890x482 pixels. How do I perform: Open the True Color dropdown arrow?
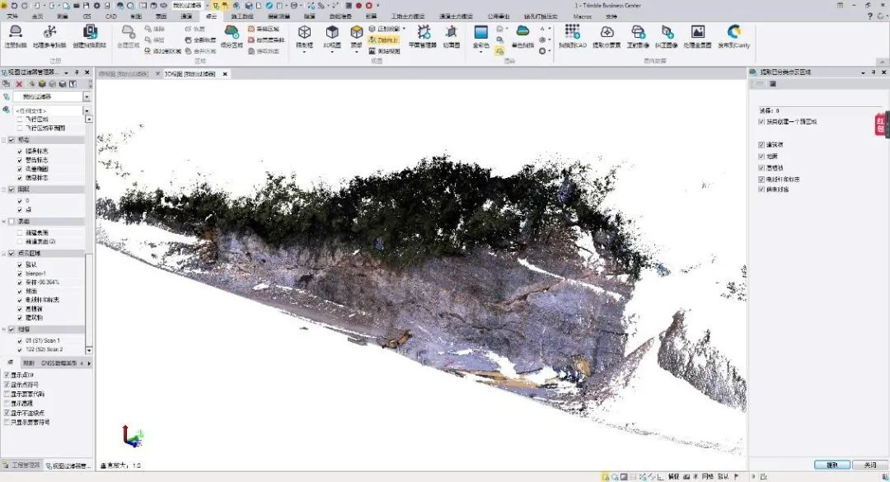pyautogui.click(x=480, y=53)
